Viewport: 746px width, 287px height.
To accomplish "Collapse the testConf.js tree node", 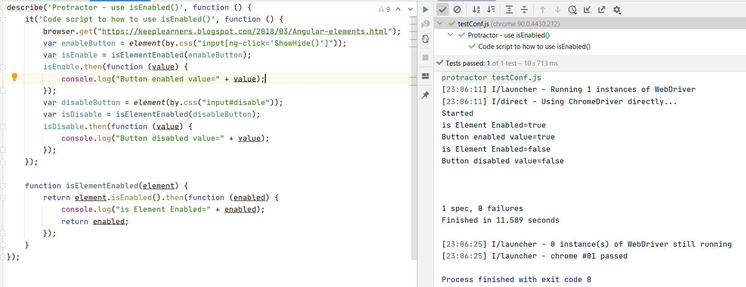I will pos(440,24).
